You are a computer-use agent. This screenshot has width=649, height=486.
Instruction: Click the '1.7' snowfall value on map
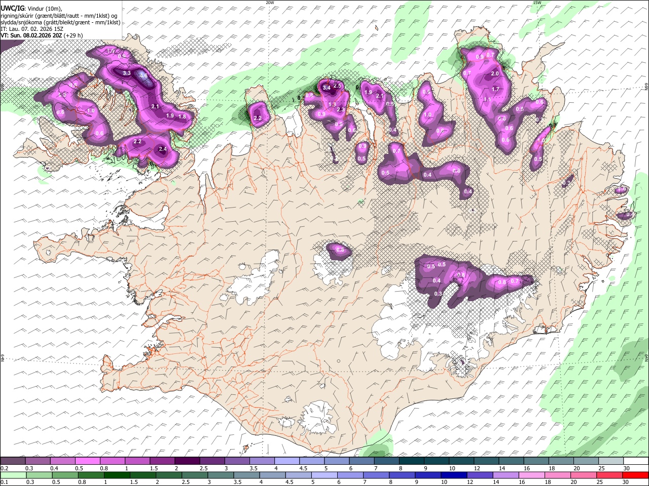click(496, 89)
